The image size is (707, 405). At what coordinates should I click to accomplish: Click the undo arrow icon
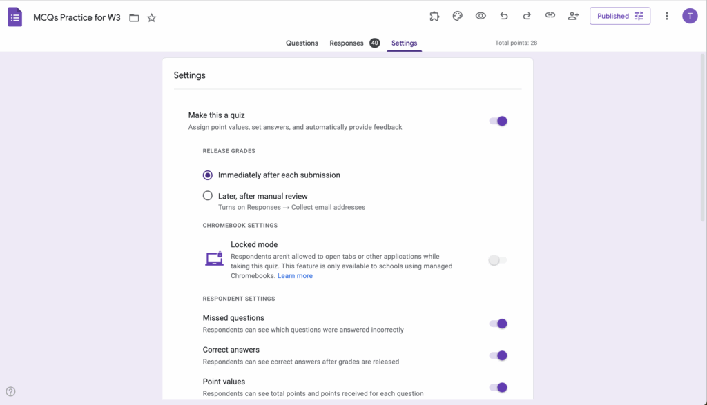click(x=504, y=16)
